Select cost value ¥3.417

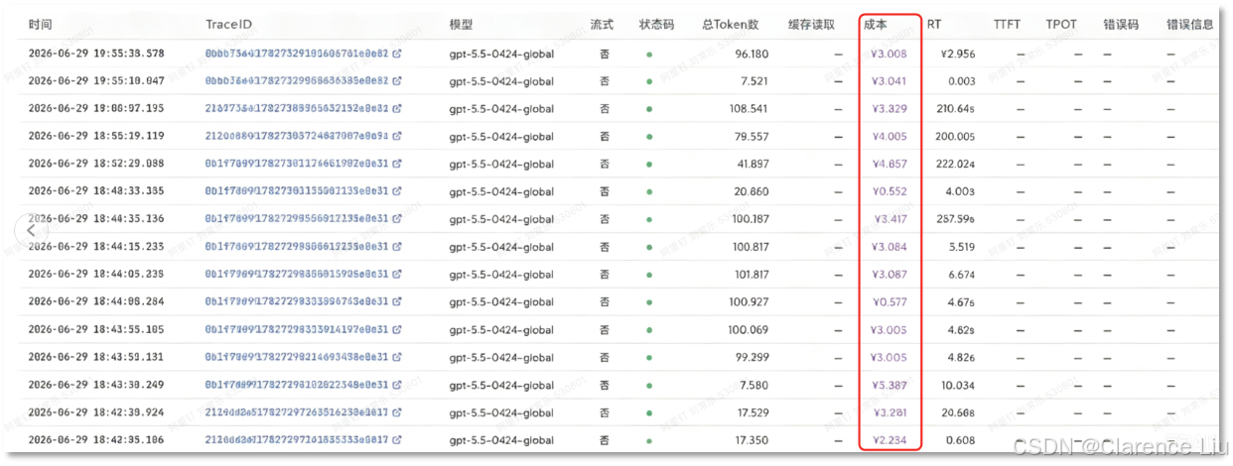point(889,219)
